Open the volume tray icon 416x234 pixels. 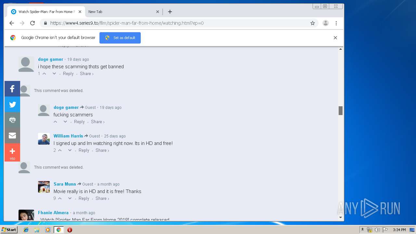point(377,230)
